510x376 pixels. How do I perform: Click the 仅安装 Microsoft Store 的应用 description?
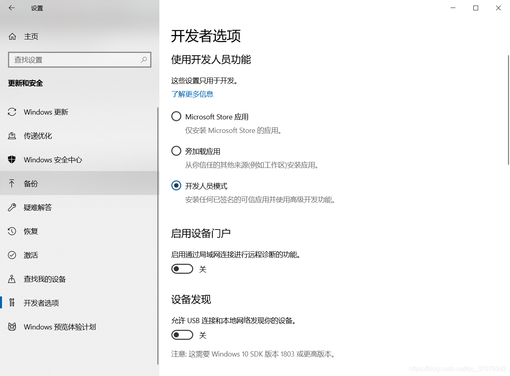[233, 131]
